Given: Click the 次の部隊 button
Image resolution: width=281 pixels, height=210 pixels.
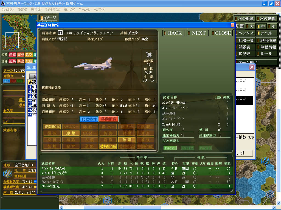Looking at the screenshot, I should coord(245,19).
